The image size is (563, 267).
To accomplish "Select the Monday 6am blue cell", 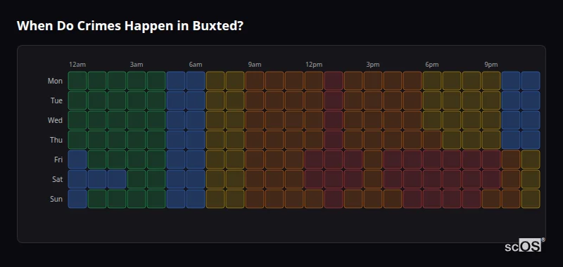I will tap(196, 81).
